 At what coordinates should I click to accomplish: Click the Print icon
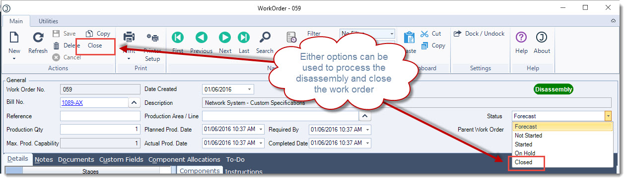(x=129, y=37)
